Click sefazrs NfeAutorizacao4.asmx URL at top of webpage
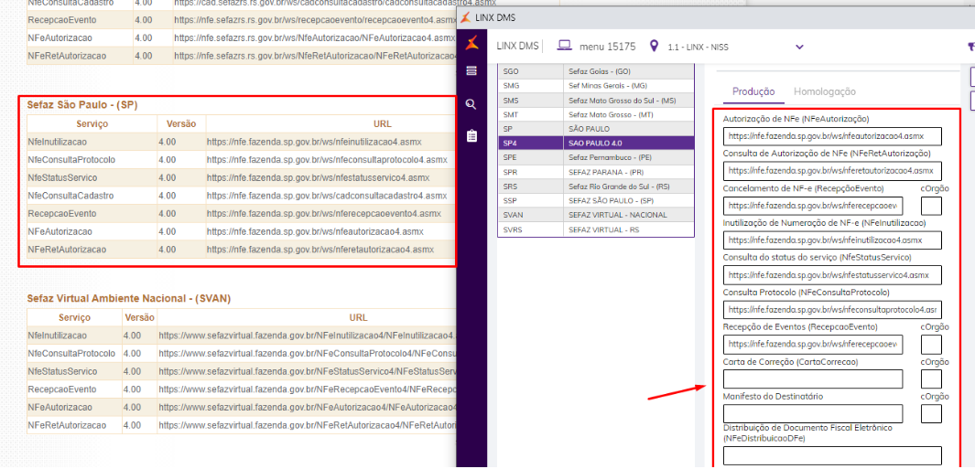Screen dimensions: 975x469 click(315, 37)
